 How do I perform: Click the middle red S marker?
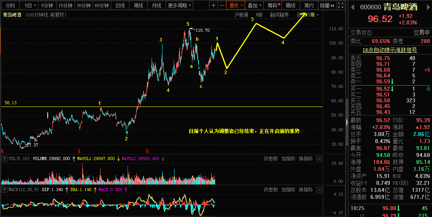[79, 151]
